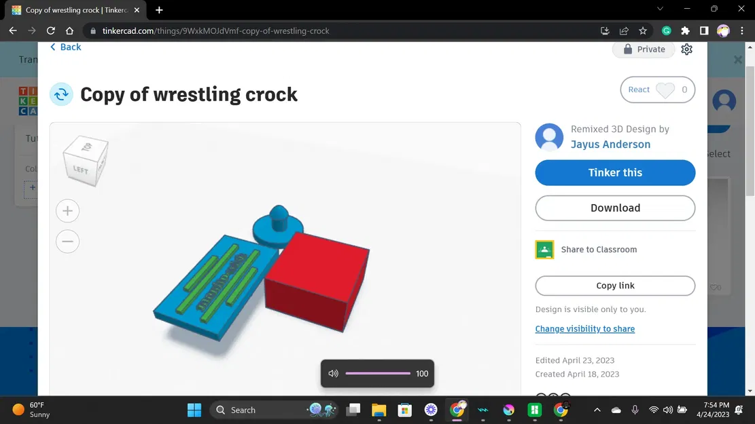This screenshot has width=755, height=424.
Task: Click the speaker icon on volume control
Action: 333,373
